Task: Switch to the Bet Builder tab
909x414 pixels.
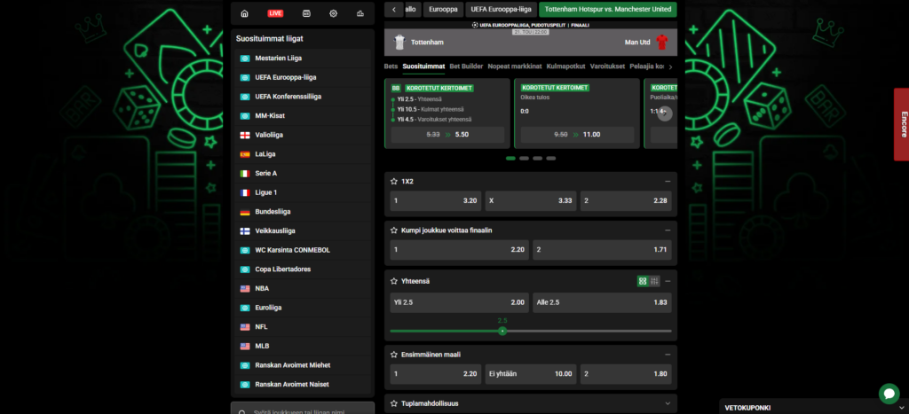Action: click(x=466, y=66)
